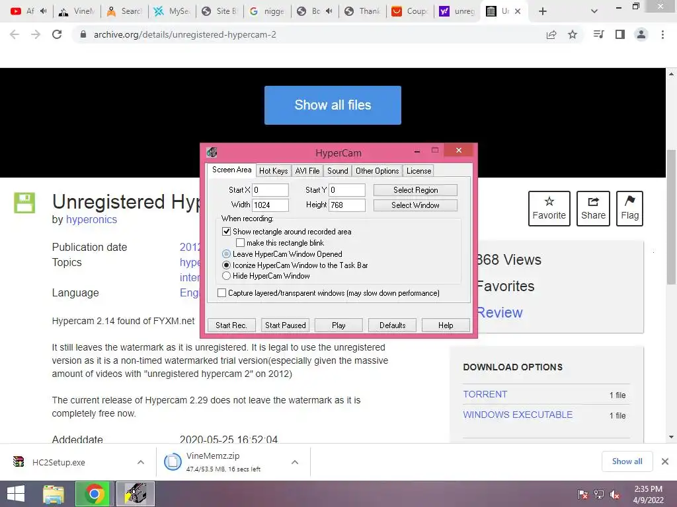Screen dimensions: 677x507
Task: Click the Width input field
Action: tap(270, 205)
